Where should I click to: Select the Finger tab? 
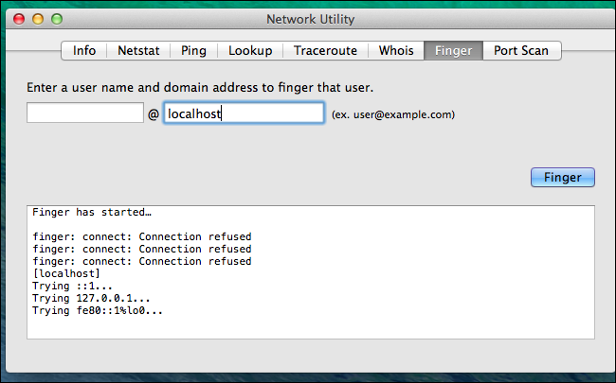[453, 51]
